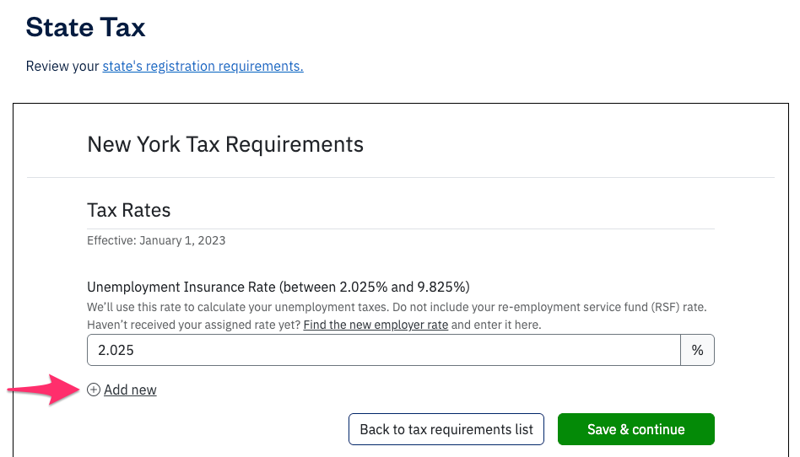
Task: Click the divider line under New York heading
Action: (401, 177)
